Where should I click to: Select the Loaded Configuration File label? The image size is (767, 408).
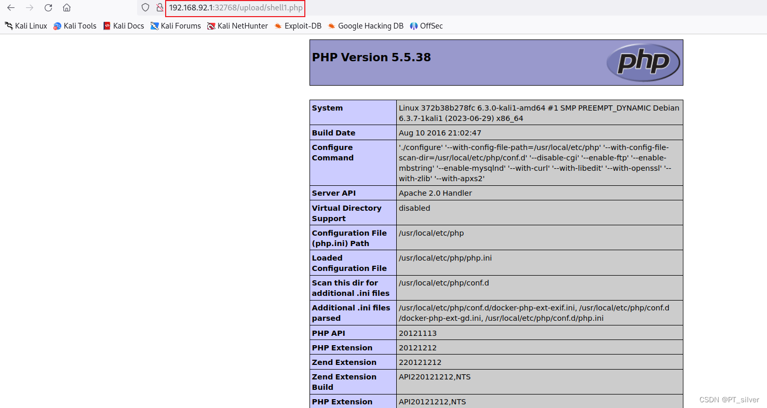coord(349,263)
